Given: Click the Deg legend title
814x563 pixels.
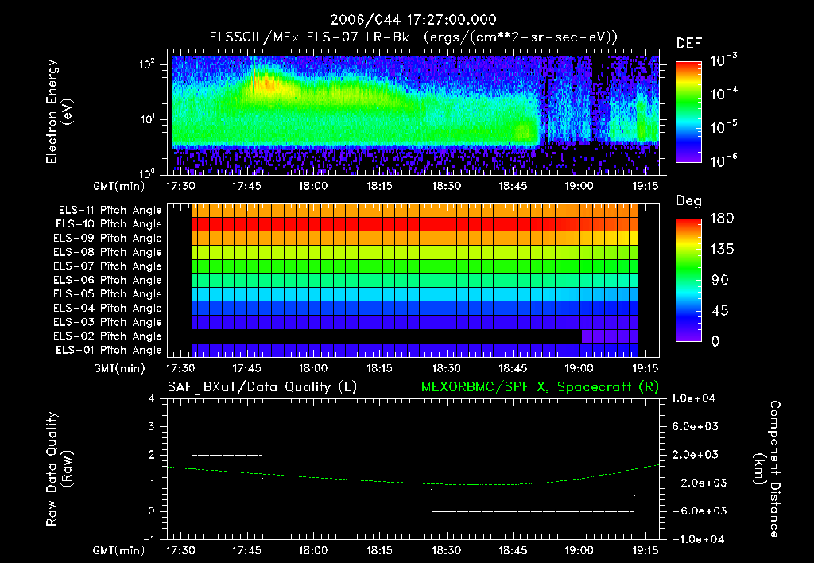Looking at the screenshot, I should pos(688,201).
